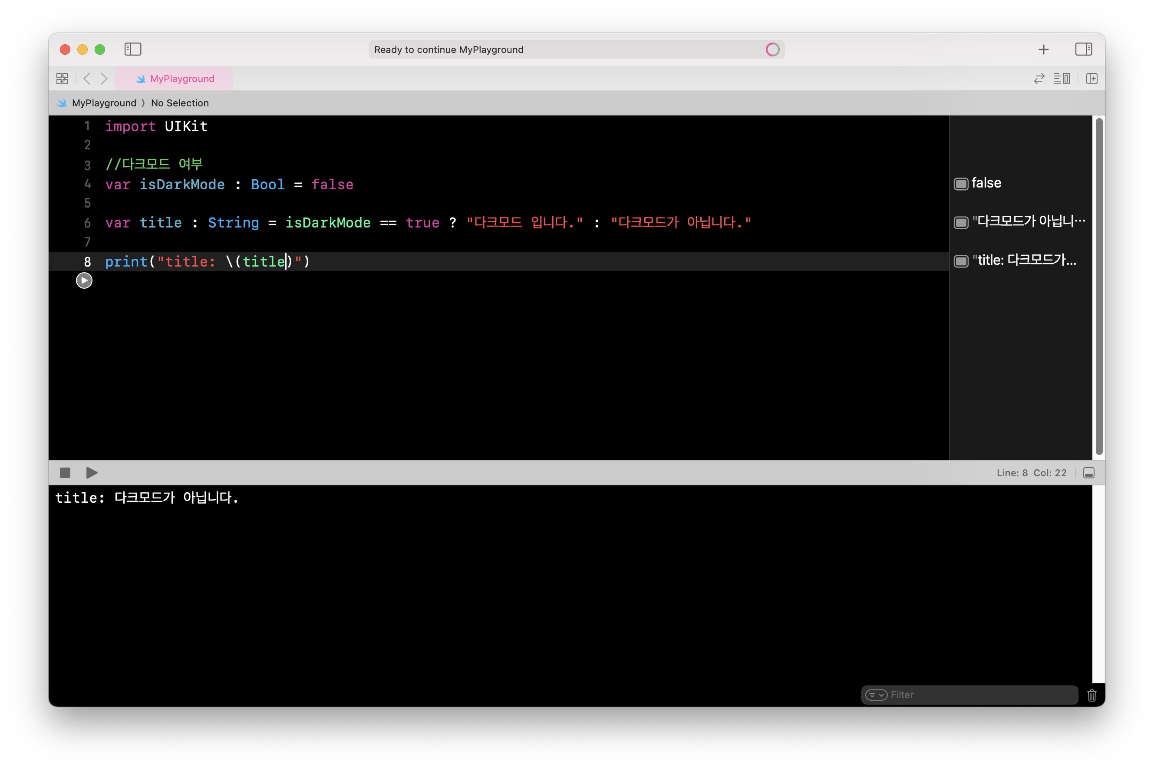Image resolution: width=1154 pixels, height=771 pixels.
Task: Show inline result for title string value
Action: click(961, 222)
